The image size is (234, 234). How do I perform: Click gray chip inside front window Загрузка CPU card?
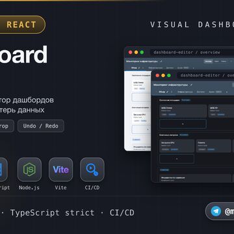165,149
